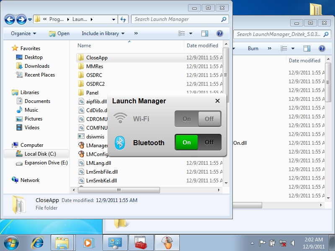The width and height of the screenshot is (335, 251).
Task: Click Open in the Explorer toolbar
Action: (x=59, y=33)
